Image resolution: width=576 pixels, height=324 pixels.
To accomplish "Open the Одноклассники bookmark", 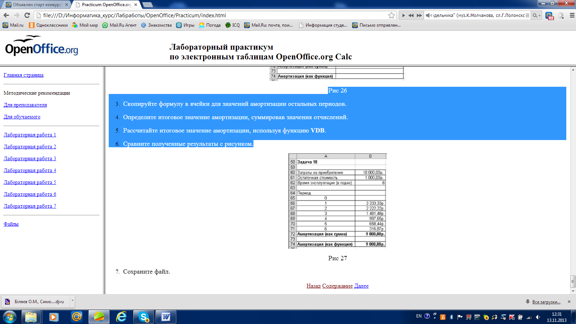I will (48, 25).
